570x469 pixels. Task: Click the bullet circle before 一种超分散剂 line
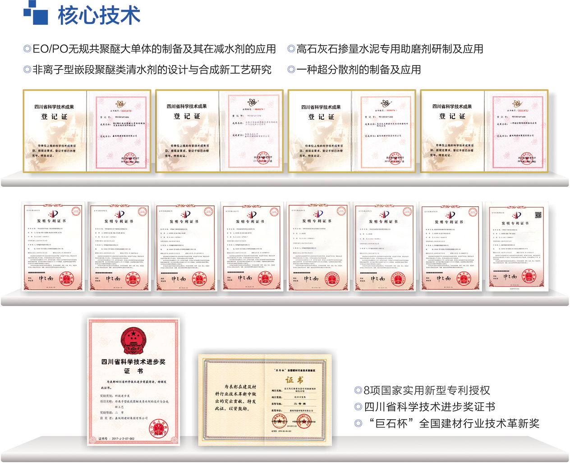point(291,70)
